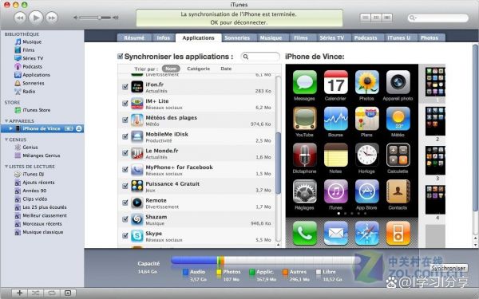Click the YouTube app icon
479x299 pixels.
[x=305, y=118]
